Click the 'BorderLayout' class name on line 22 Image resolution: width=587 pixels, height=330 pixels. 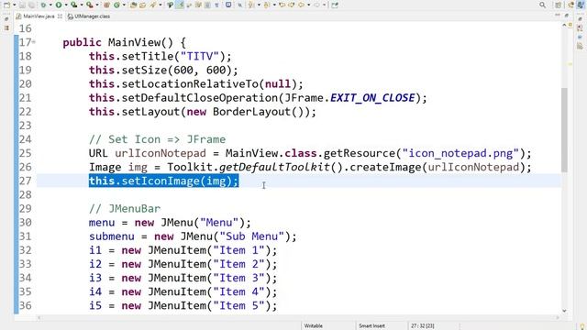coord(252,112)
